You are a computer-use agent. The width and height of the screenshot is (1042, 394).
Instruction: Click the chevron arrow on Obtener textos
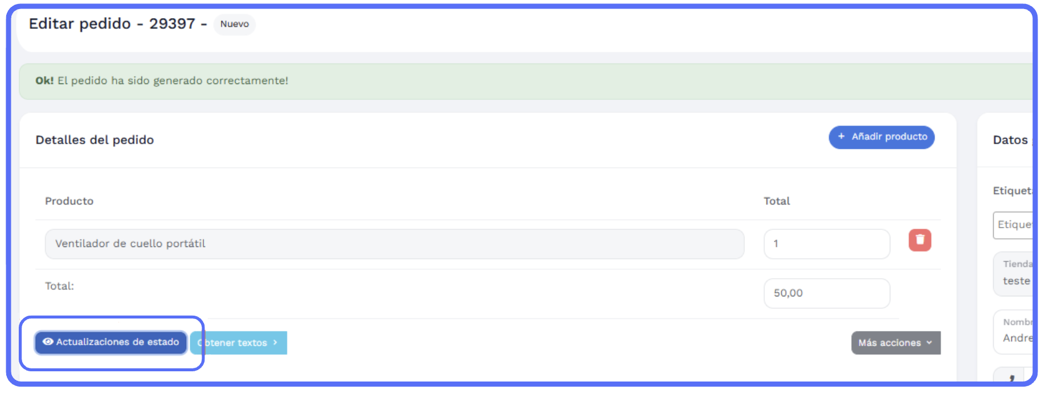276,343
